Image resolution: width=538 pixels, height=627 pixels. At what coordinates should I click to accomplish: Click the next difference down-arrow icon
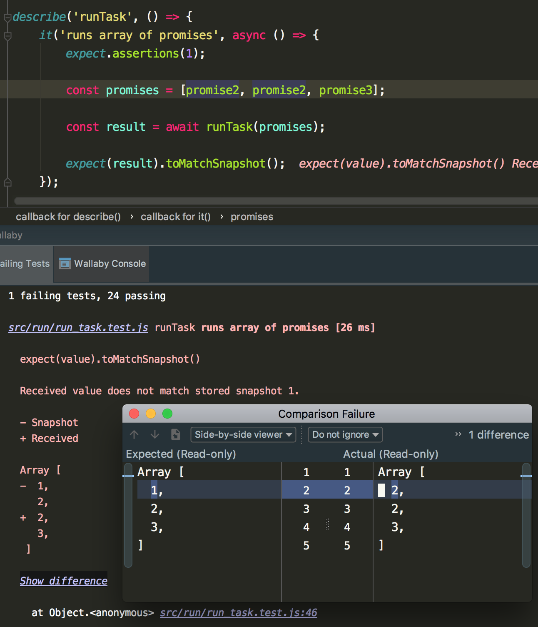(154, 434)
